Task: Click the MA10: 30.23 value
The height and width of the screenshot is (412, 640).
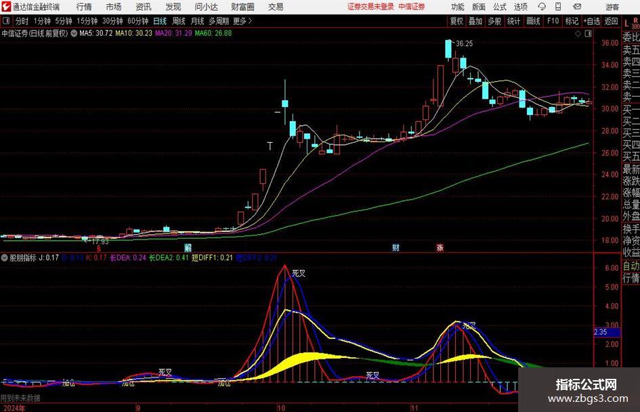Action: tap(133, 33)
